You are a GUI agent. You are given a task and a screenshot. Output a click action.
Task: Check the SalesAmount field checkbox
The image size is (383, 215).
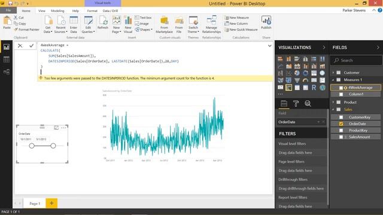(x=341, y=137)
